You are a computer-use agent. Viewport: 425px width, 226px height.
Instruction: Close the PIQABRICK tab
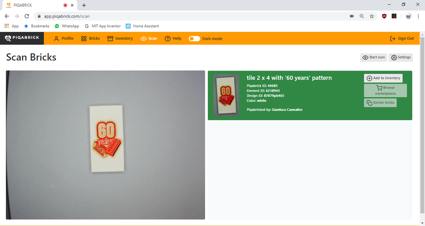point(72,5)
